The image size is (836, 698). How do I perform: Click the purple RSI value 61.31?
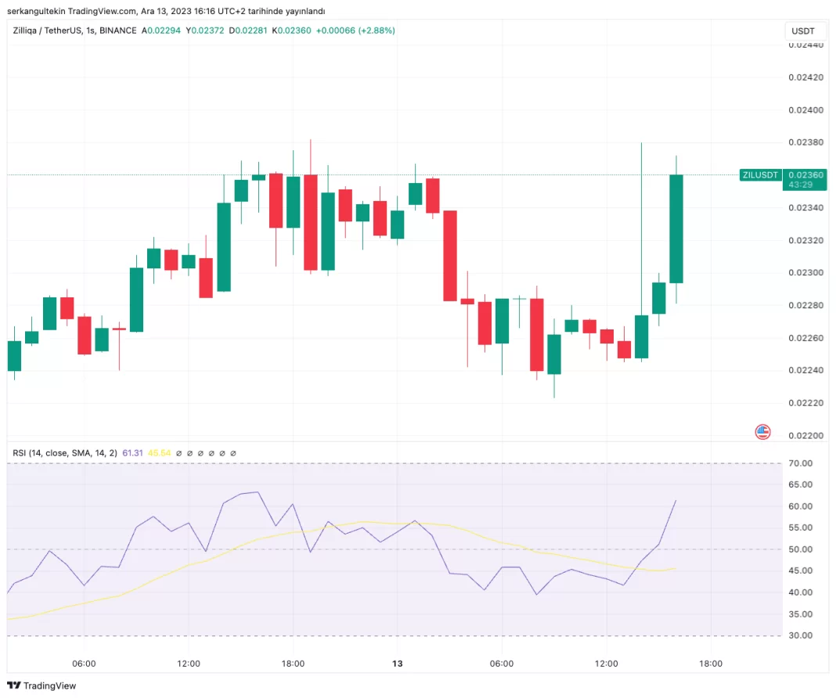tap(133, 453)
